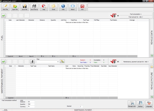The height and width of the screenshot is (111, 154).
Task: Select the FUEL vertical tab
Action: (x=2, y=38)
